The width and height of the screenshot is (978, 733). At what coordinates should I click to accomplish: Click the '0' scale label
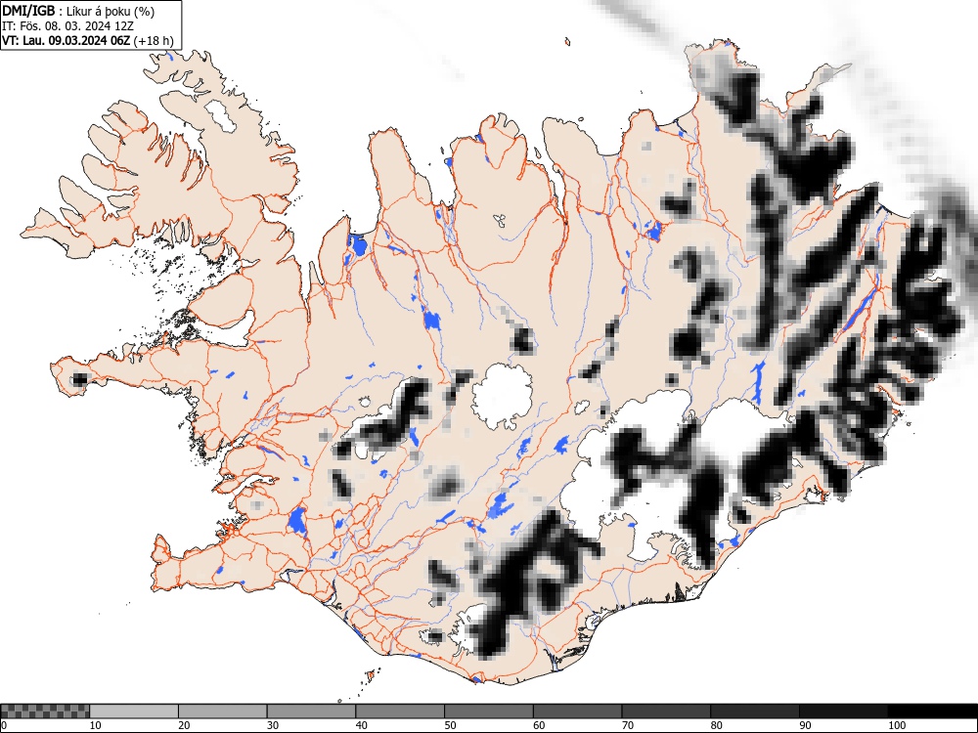[4, 725]
